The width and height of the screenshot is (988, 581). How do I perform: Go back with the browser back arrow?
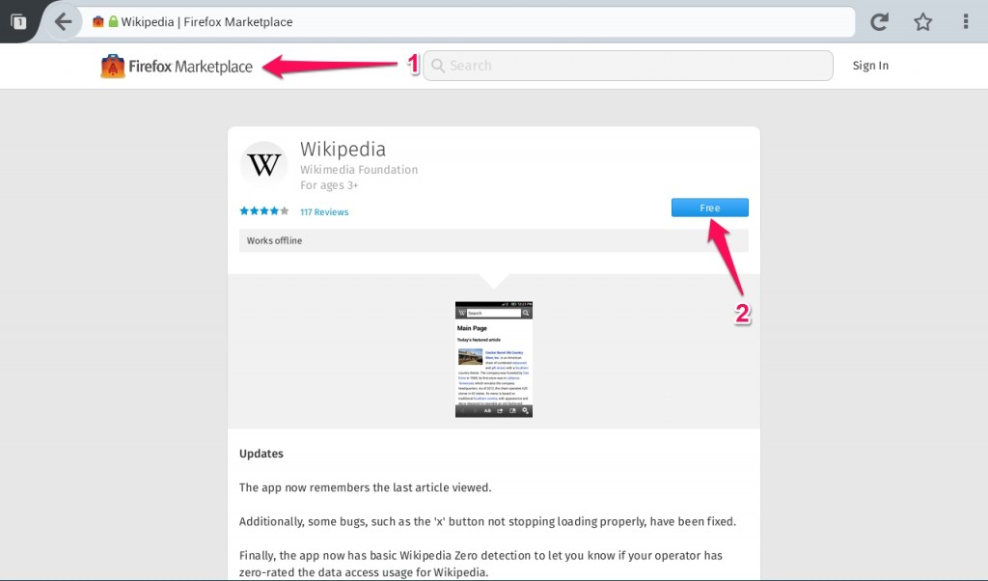click(x=63, y=22)
